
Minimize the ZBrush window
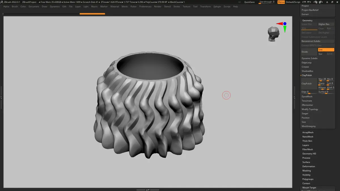(x=327, y=2)
